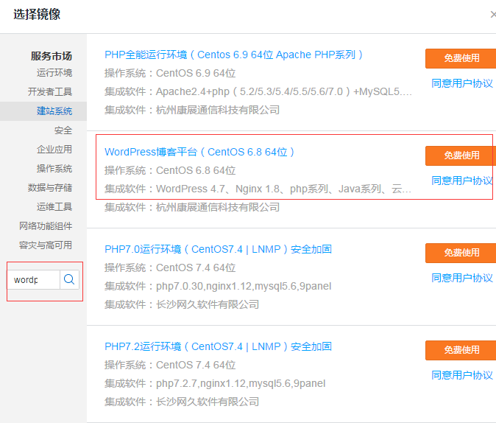Select 企业应用 category
The width and height of the screenshot is (496, 423).
click(54, 150)
